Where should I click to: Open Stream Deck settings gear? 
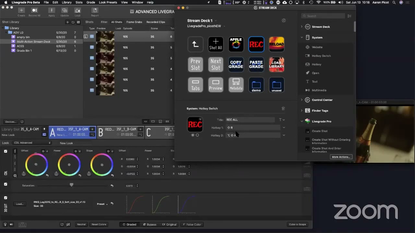[284, 20]
